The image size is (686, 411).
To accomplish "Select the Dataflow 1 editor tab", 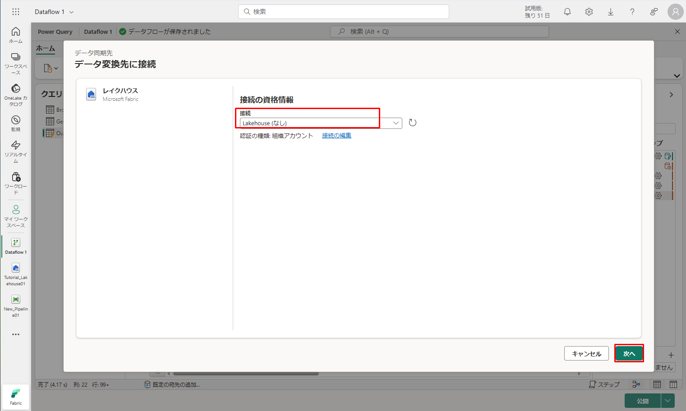I will [x=98, y=32].
